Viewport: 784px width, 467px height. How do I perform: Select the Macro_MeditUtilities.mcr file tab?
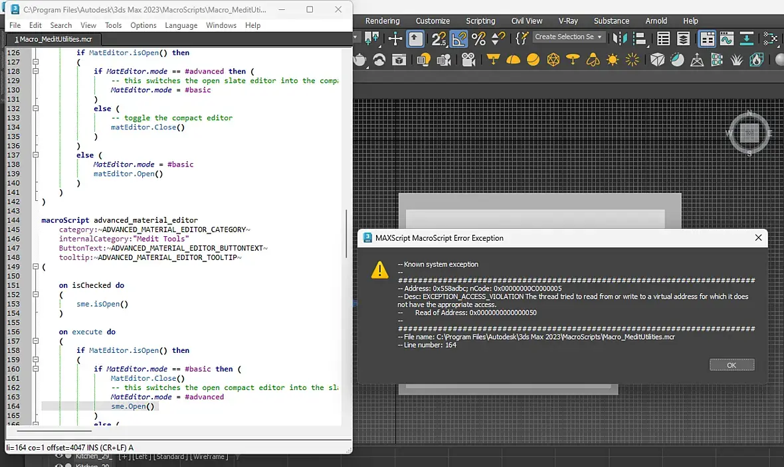tap(53, 39)
